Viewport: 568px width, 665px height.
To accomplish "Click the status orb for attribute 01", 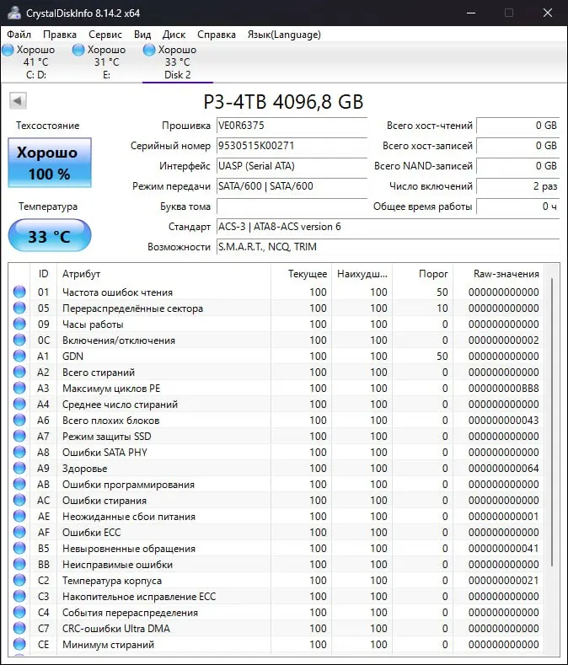I will click(x=19, y=292).
